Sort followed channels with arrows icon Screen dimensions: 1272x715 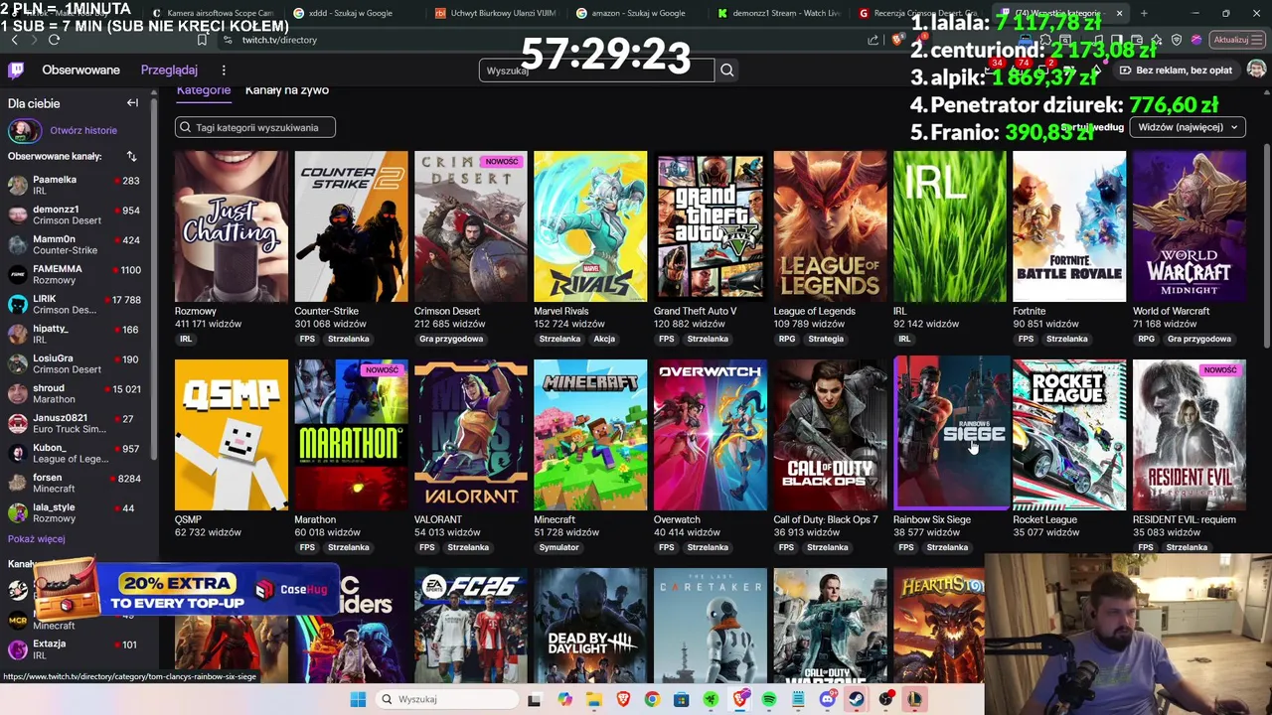131,156
